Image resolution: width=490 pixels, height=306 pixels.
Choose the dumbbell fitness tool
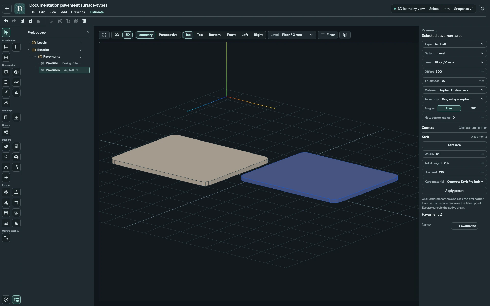pos(6,177)
